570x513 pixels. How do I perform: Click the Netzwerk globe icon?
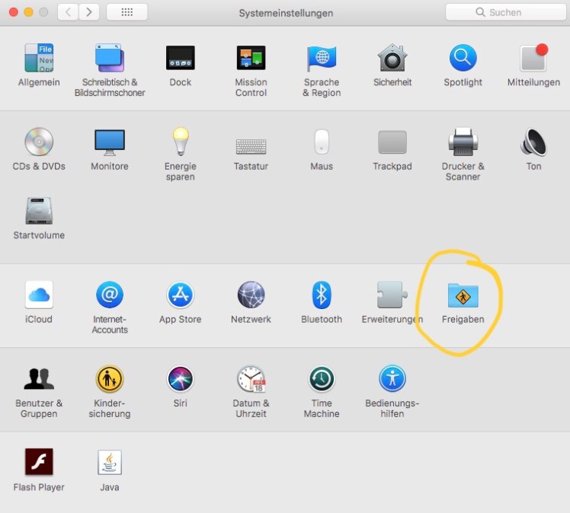point(251,295)
